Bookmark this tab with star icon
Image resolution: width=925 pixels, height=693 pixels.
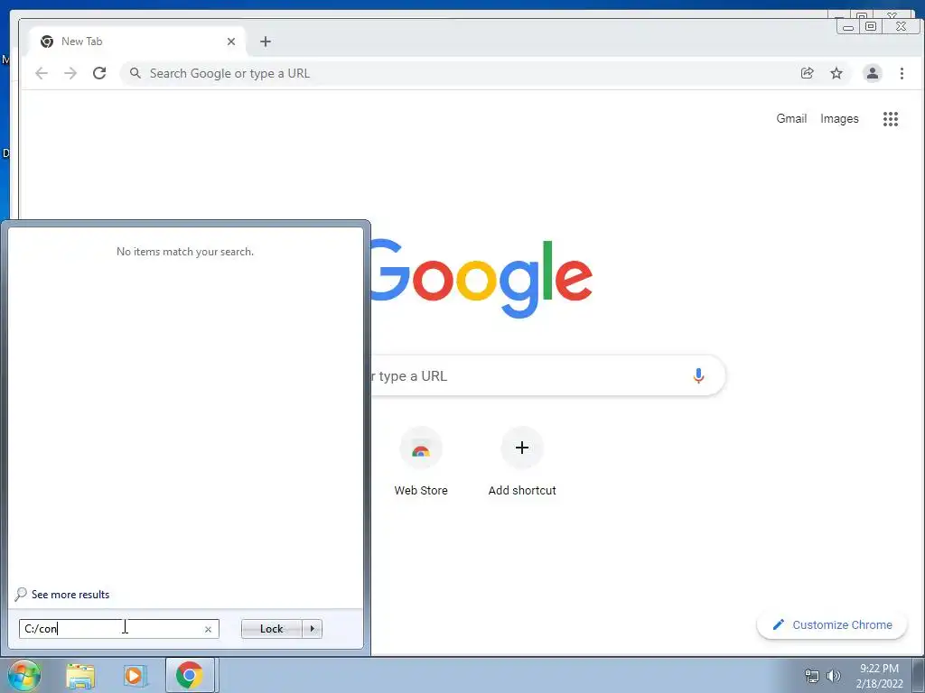pos(836,73)
